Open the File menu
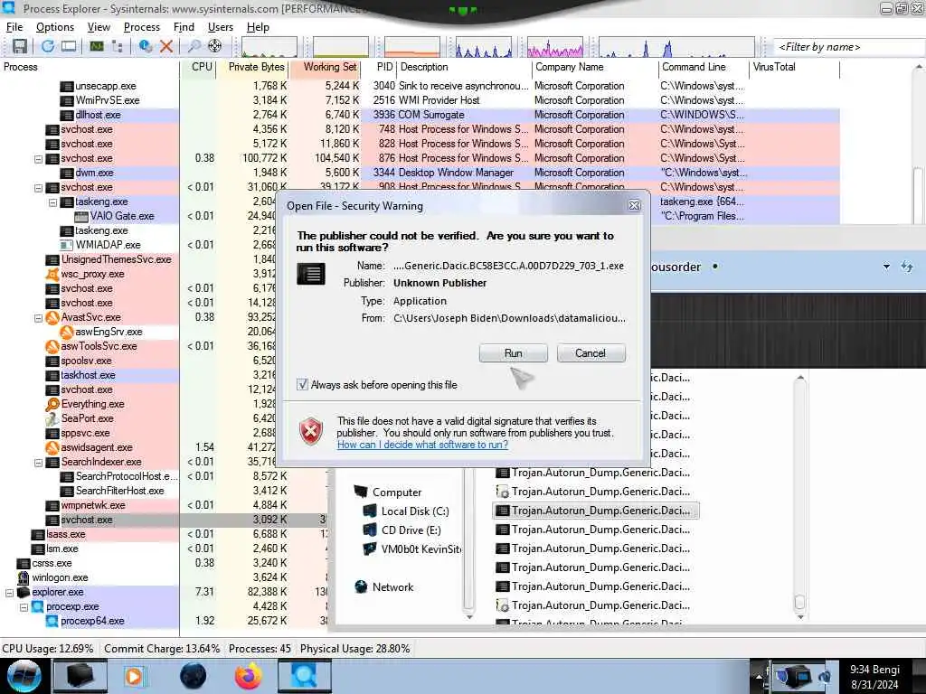Image resolution: width=926 pixels, height=694 pixels. pyautogui.click(x=14, y=27)
